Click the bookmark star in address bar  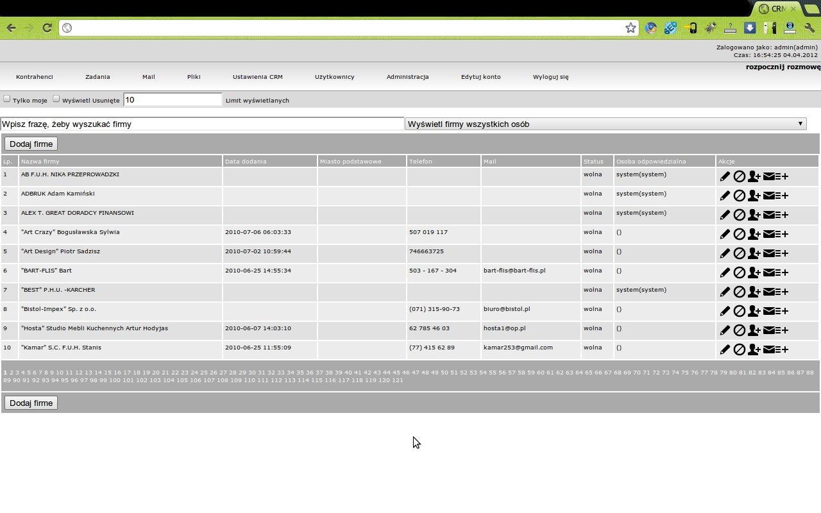(x=631, y=28)
